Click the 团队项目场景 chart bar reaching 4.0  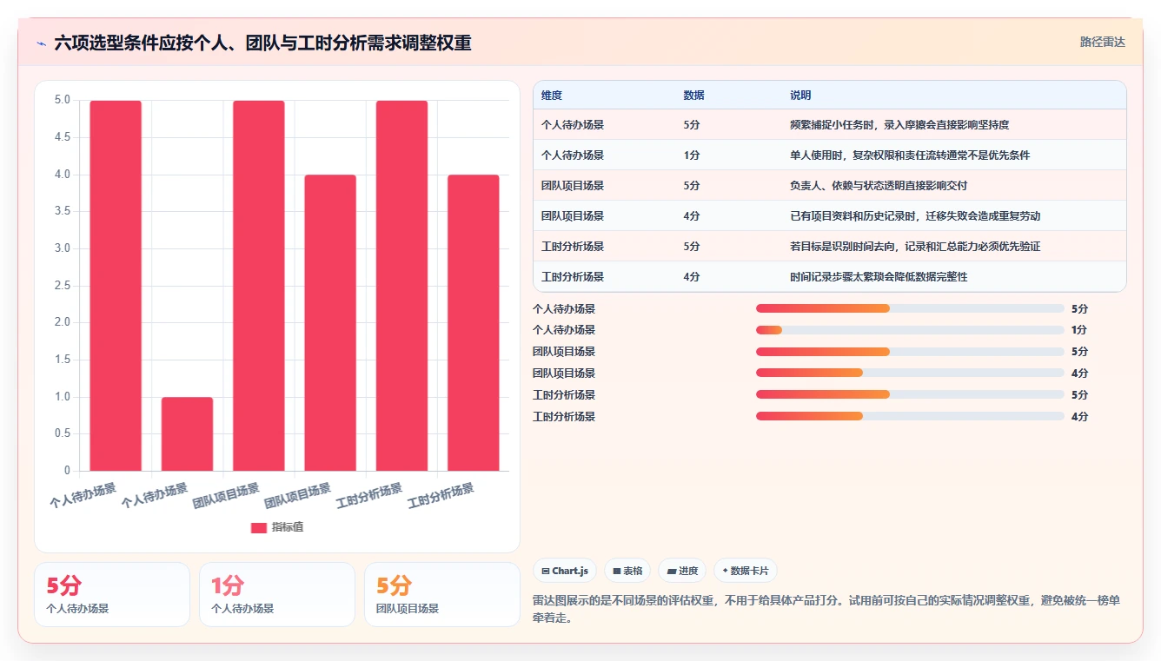[330, 323]
